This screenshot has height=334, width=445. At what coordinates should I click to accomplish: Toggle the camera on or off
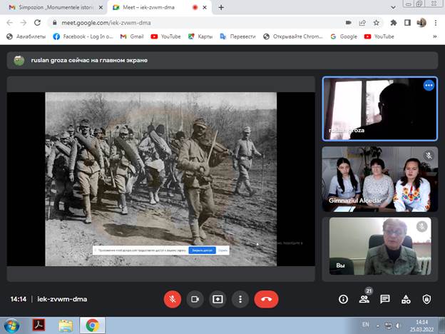click(195, 299)
